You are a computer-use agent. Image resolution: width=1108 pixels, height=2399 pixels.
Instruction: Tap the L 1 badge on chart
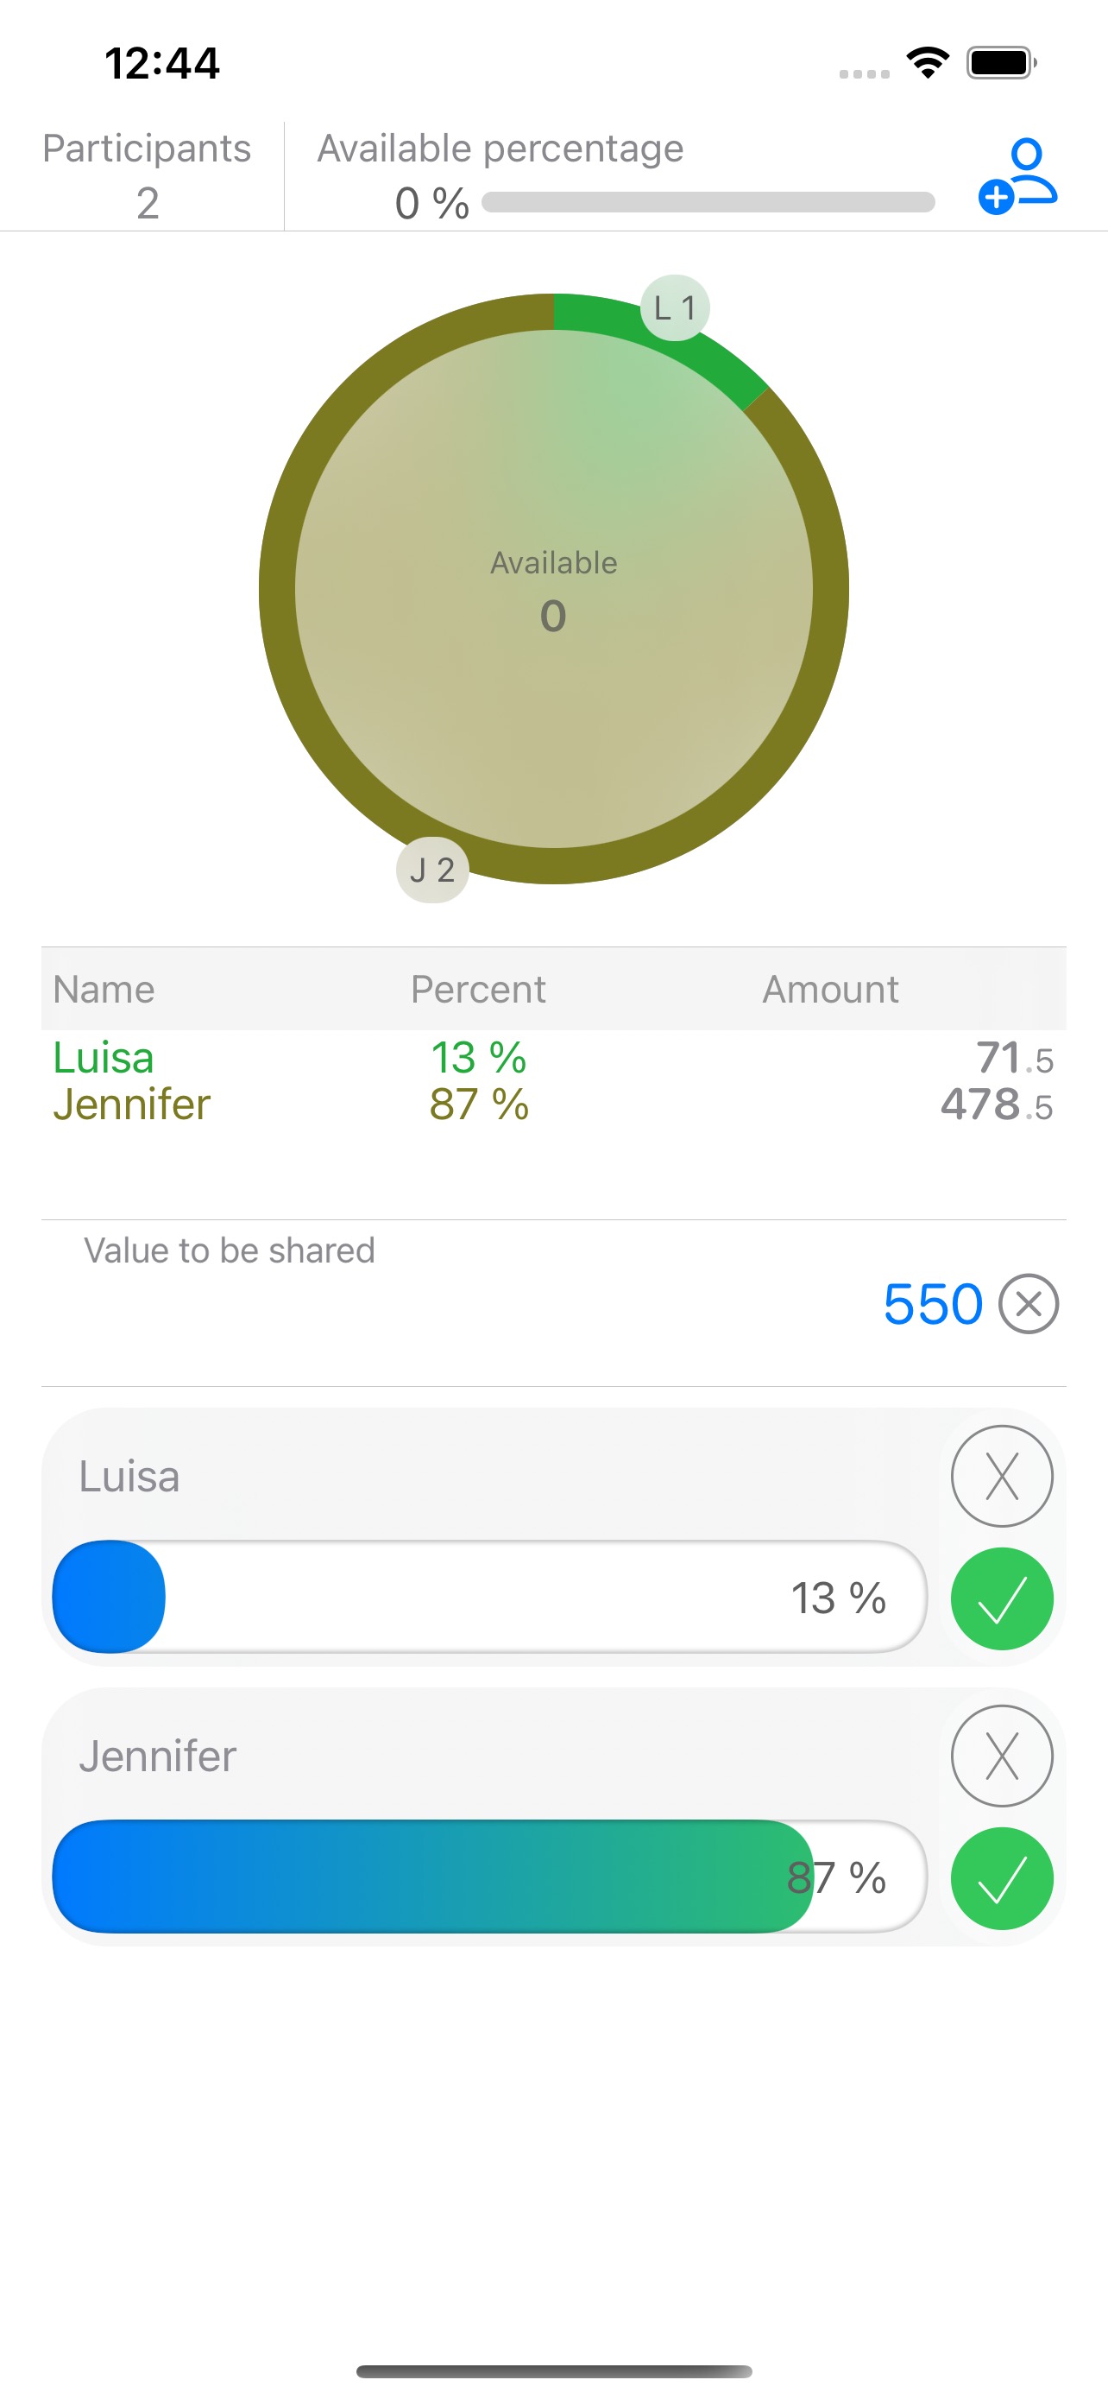click(675, 308)
